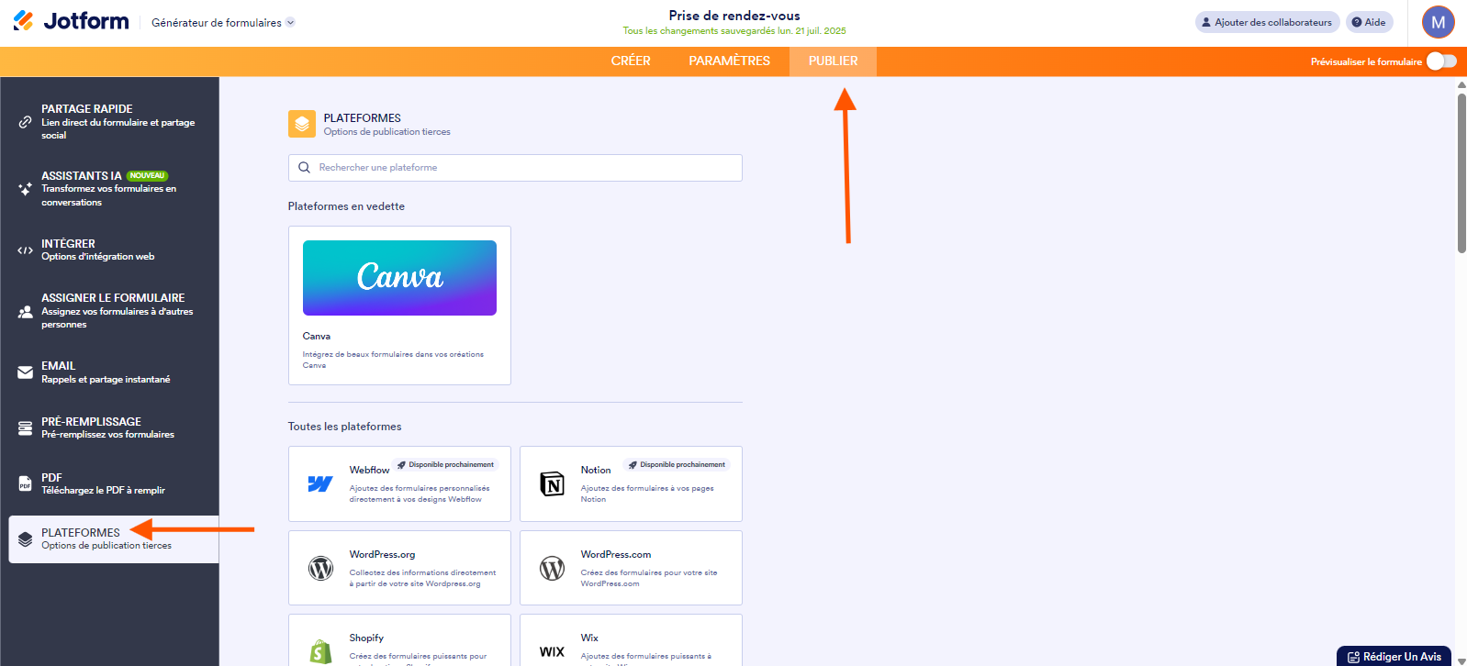Screen dimensions: 1467x666
Task: Click the Toutes les plateformes heading
Action: 344,427
